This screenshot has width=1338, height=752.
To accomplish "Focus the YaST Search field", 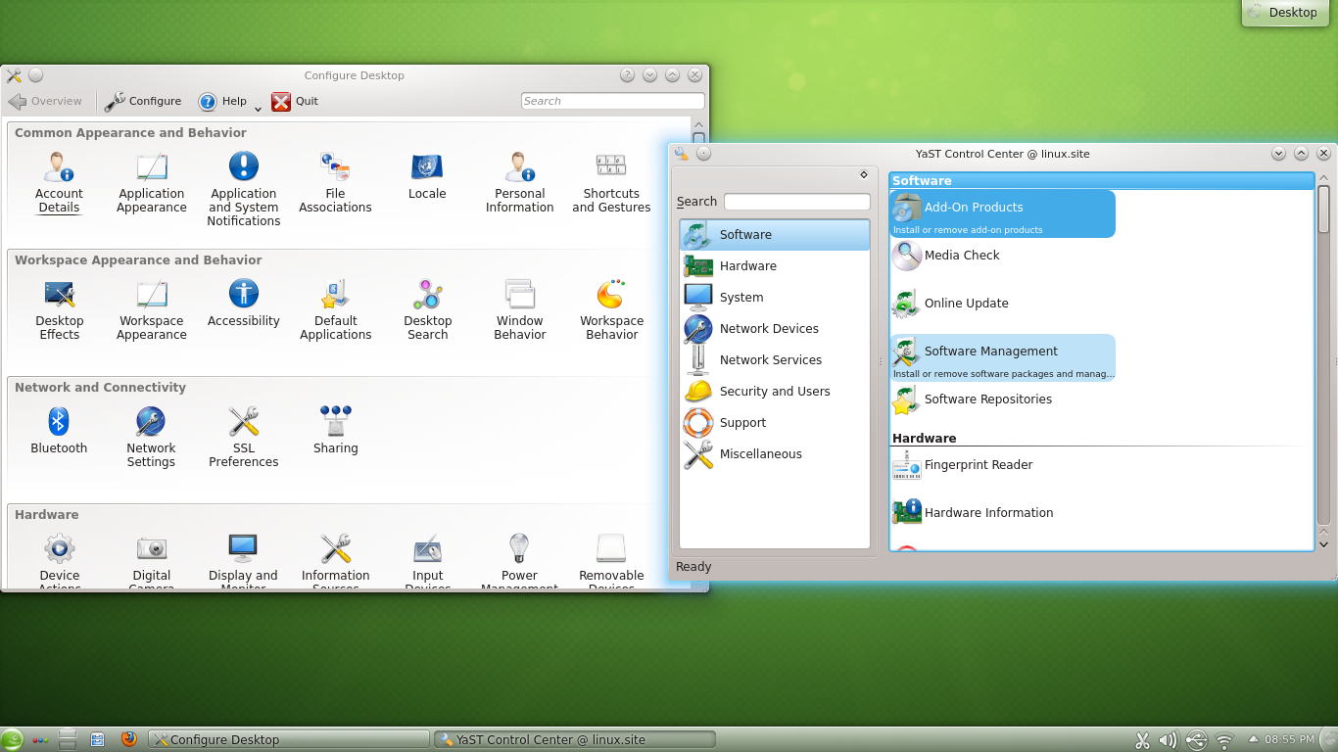I will tap(796, 202).
